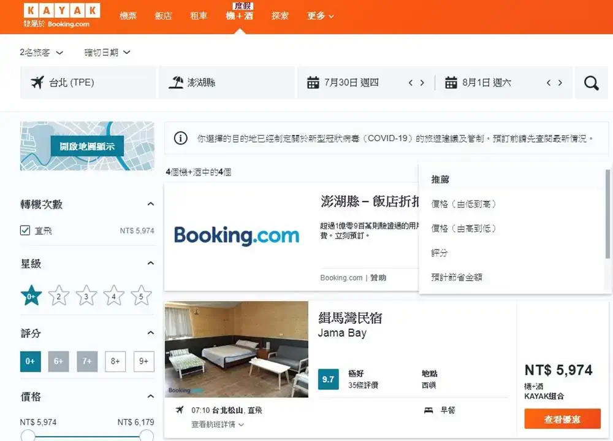
Task: Click the Jama Bay room photo thumbnail
Action: coord(237,349)
